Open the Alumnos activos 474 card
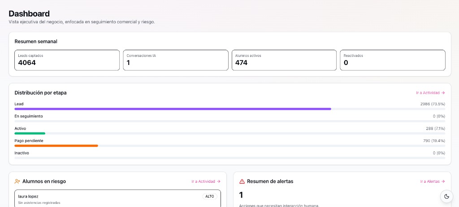 [284, 60]
